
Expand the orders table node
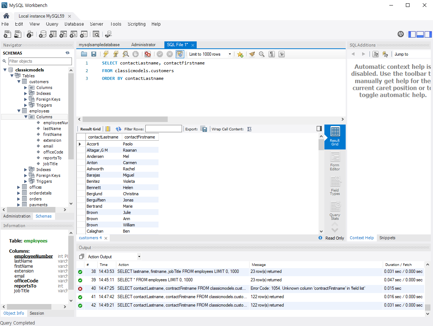coord(19,199)
